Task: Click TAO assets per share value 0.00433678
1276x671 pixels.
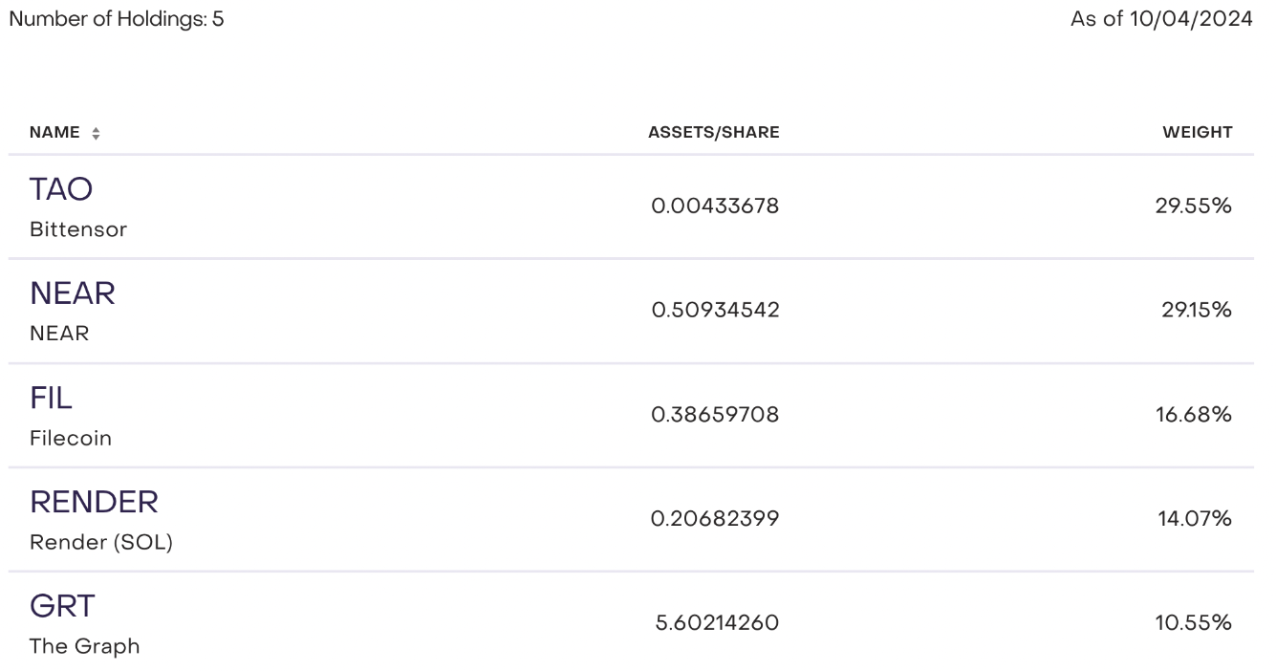Action: (715, 206)
